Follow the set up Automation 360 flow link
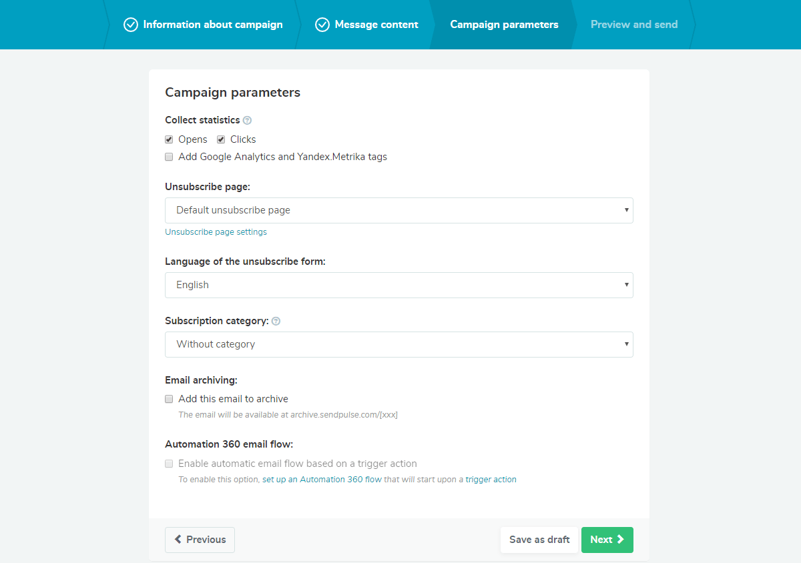The image size is (801, 563). (x=322, y=480)
